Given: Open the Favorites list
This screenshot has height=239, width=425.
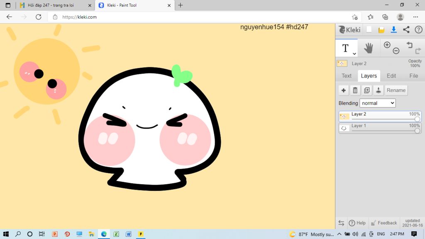Looking at the screenshot, I should (371, 17).
